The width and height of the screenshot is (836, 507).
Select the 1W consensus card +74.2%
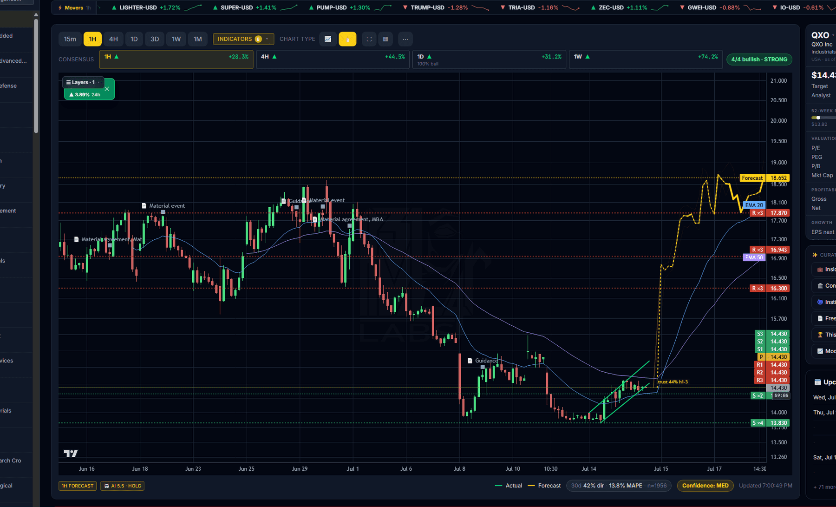tap(646, 59)
